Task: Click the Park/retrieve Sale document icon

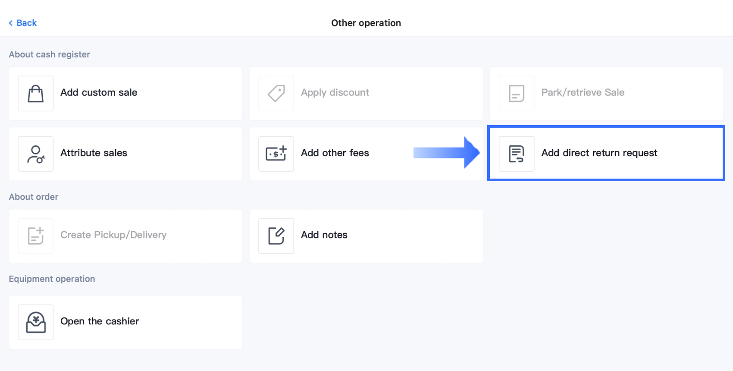Action: (x=516, y=93)
